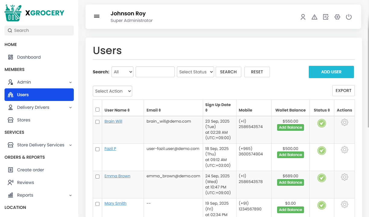
Task: Open the actions gear for Brain Will
Action: tap(344, 122)
